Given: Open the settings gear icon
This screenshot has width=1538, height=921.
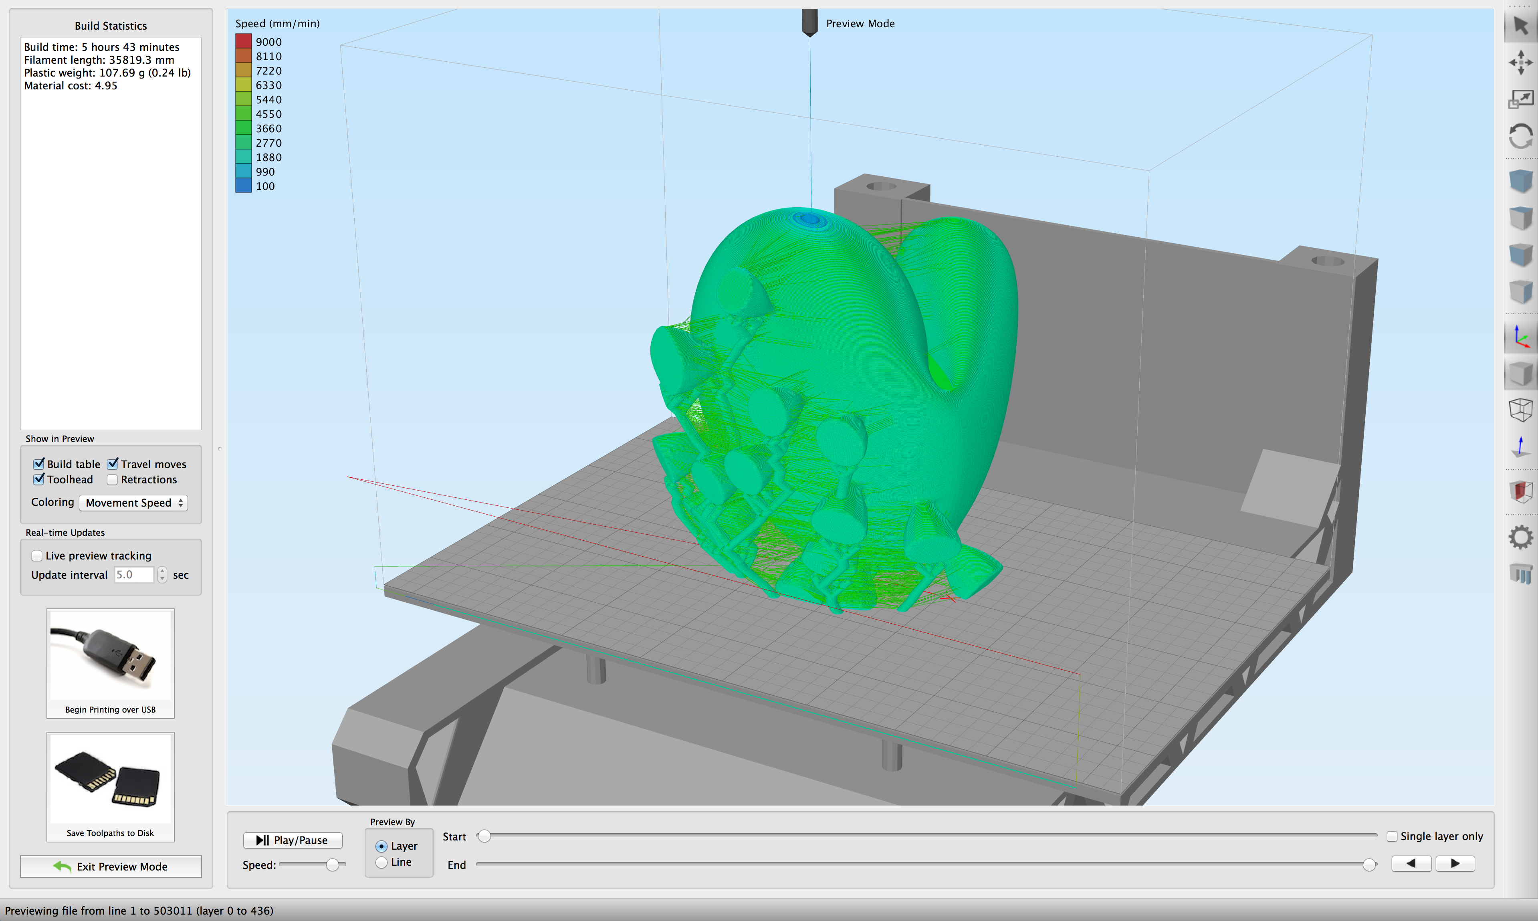Looking at the screenshot, I should 1521,536.
